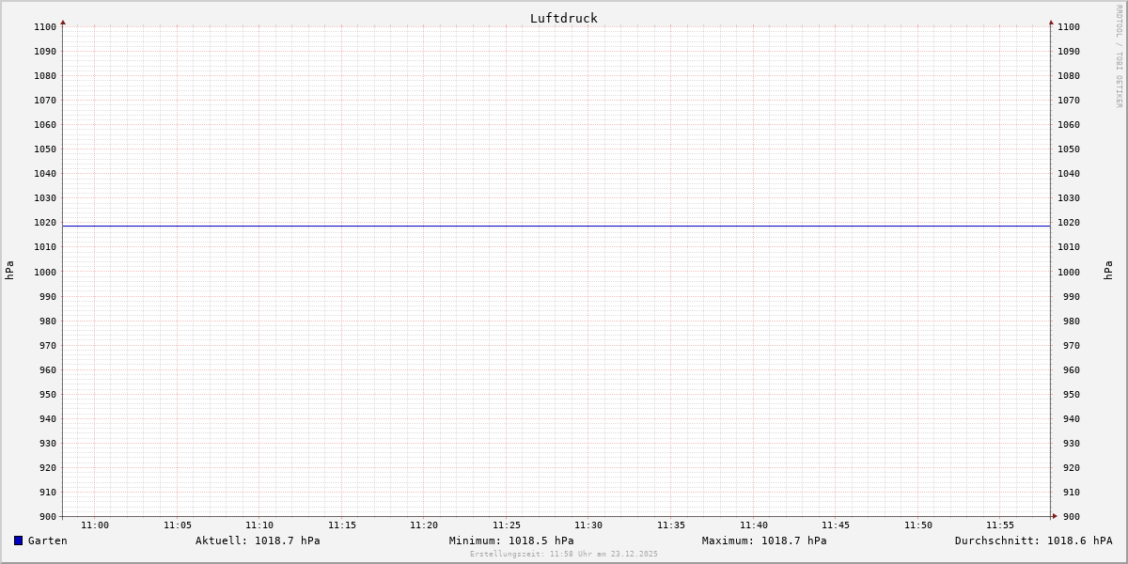Screen dimensions: 1128x564
Task: Select the Maximum: 1018.7 hPa value
Action: [764, 540]
